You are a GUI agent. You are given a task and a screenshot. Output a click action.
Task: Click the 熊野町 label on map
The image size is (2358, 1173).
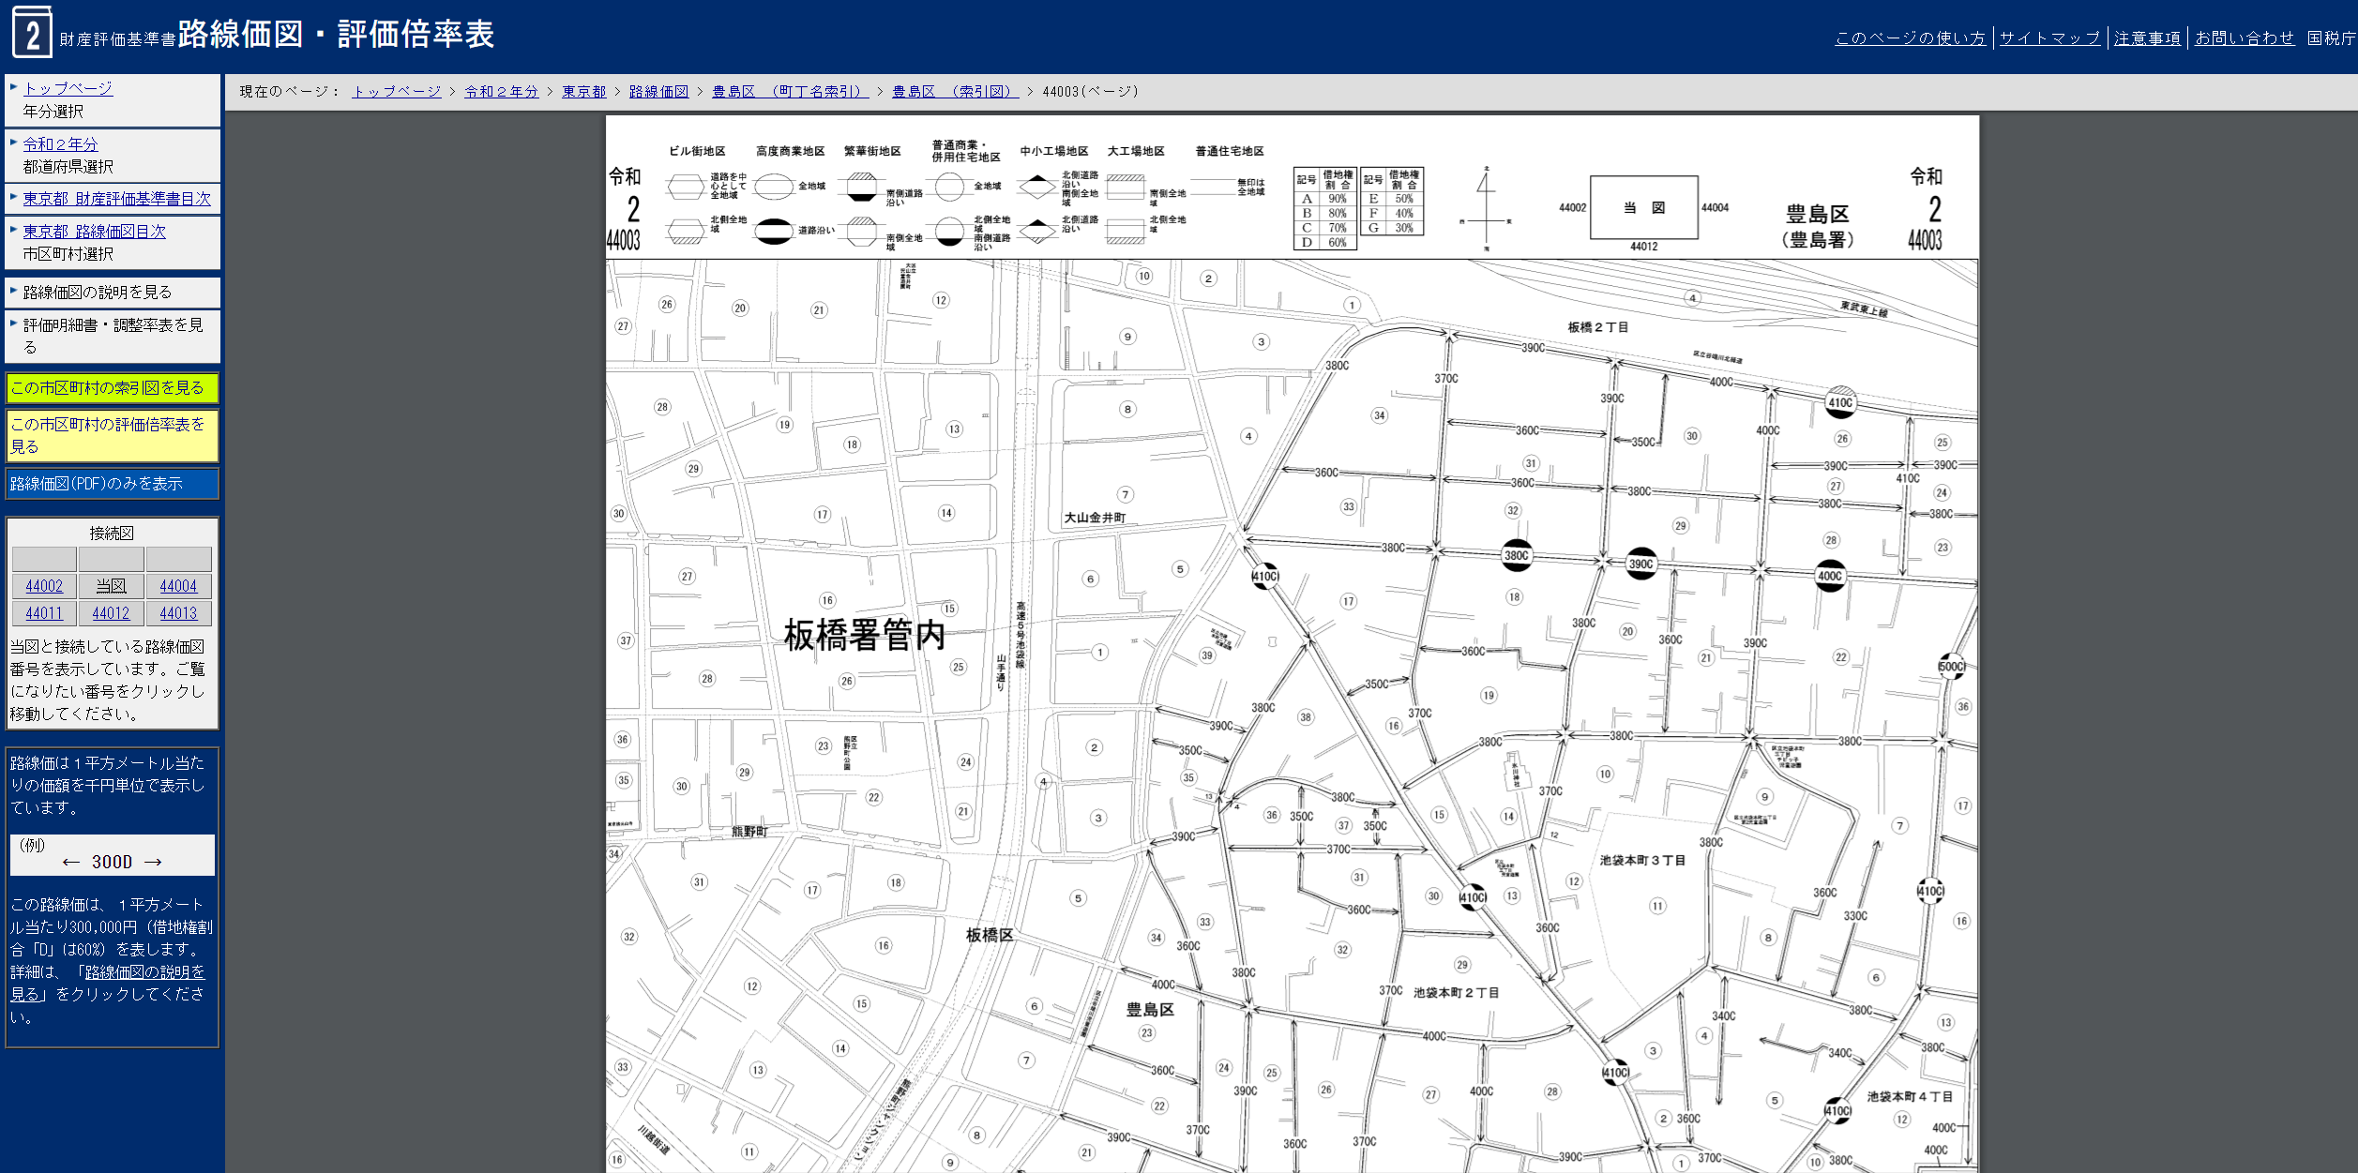pos(748,832)
